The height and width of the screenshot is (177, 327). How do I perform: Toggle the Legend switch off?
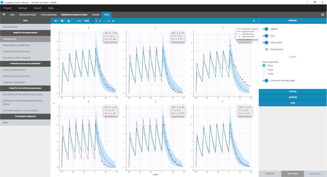coord(265,29)
